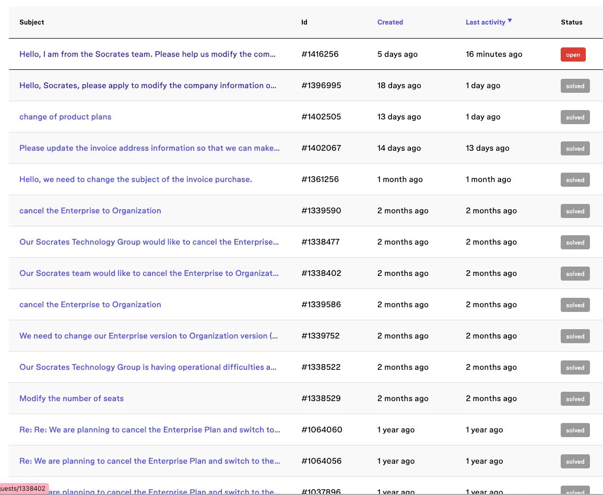603x495 pixels.
Task: Select the Id text #1064056
Action: point(322,461)
